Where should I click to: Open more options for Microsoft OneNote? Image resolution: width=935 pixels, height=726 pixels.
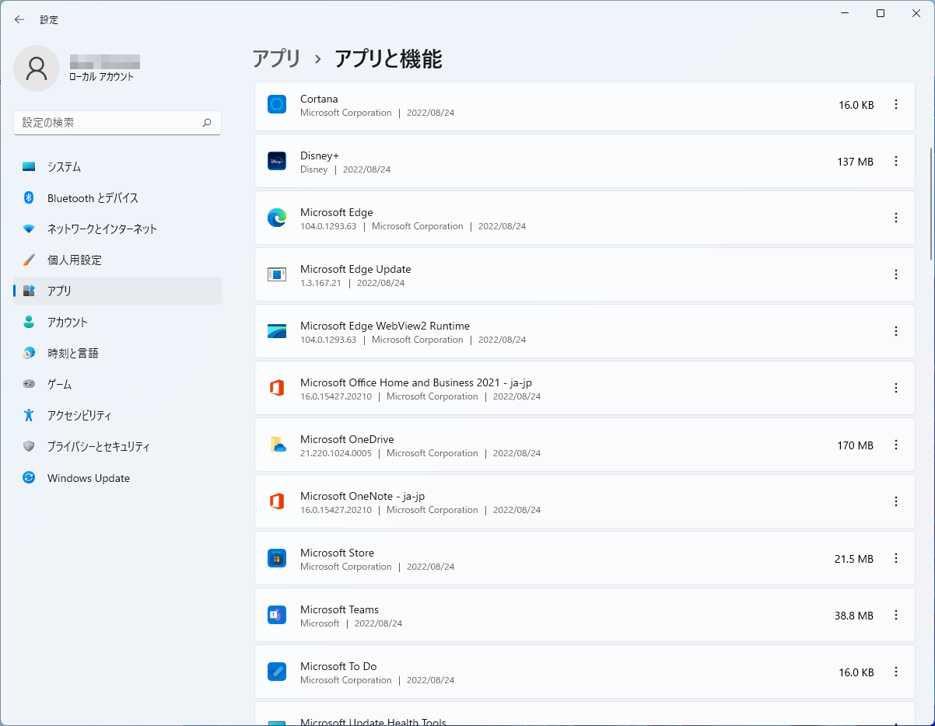(896, 501)
